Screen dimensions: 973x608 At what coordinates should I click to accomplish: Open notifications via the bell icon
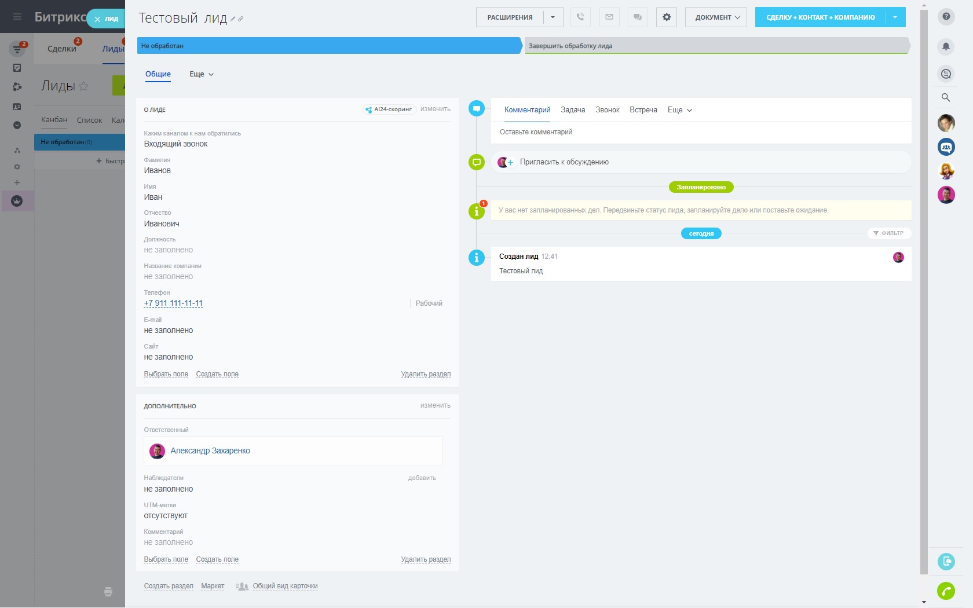pos(946,46)
